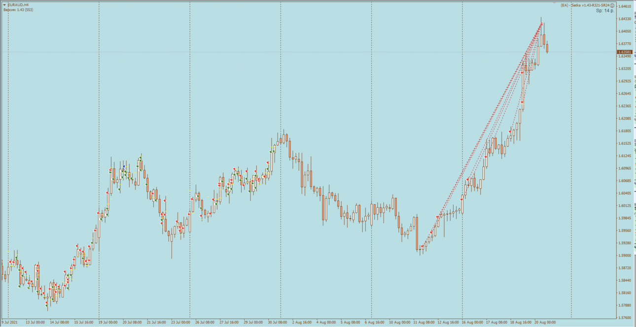
Task: Click the 1.60405 price scale label
Action: pyautogui.click(x=625, y=193)
